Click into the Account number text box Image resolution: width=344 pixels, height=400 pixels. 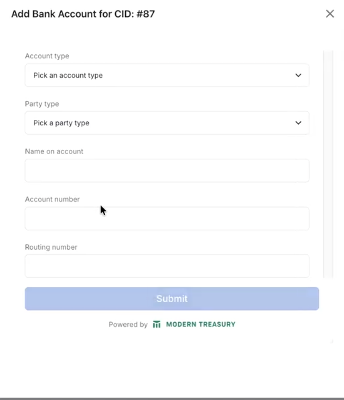pyautogui.click(x=167, y=219)
